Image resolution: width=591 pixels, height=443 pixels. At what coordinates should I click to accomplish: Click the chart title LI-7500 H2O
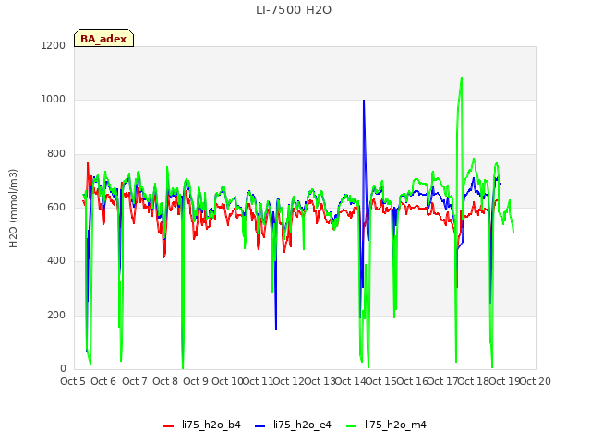click(294, 10)
